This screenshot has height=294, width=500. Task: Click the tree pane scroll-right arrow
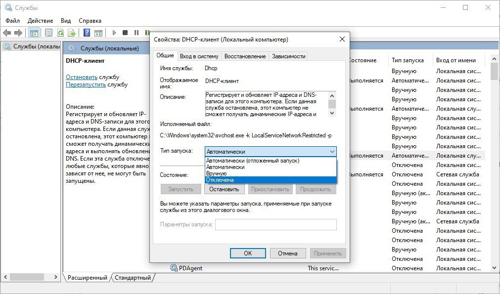tap(56, 277)
